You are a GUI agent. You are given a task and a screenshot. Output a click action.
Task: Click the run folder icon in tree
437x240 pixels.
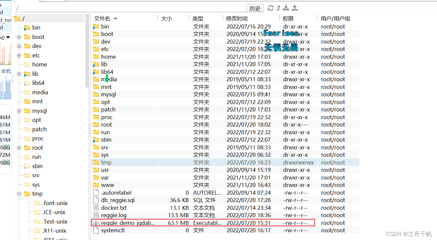pyautogui.click(x=27, y=157)
